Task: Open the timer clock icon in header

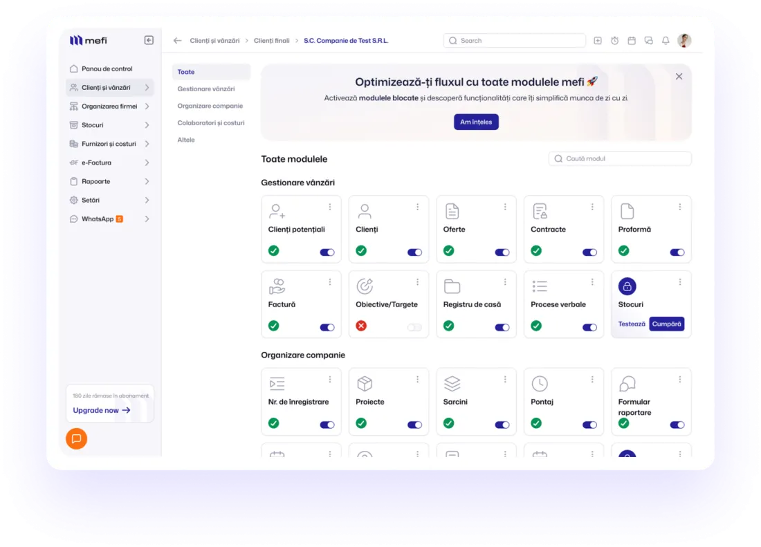Action: pos(614,41)
